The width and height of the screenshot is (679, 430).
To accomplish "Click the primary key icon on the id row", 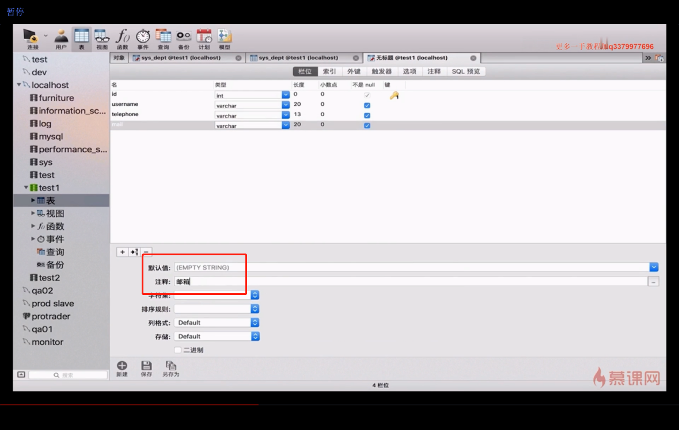I will [394, 95].
